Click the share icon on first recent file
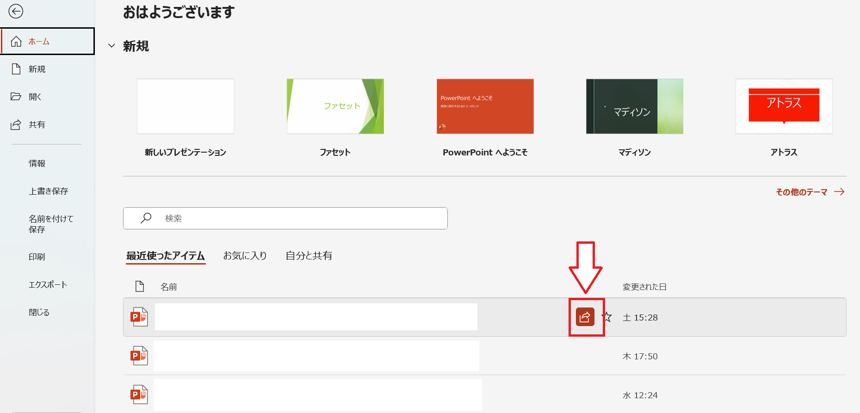Screen dimensions: 860x413 [x=585, y=317]
